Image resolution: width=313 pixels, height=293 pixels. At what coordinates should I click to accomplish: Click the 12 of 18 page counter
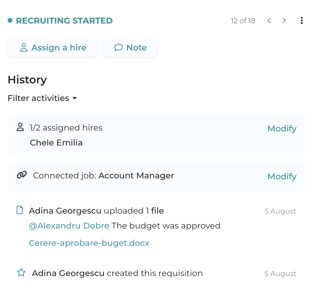(x=243, y=21)
